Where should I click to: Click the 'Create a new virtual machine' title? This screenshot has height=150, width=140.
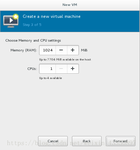point(52,16)
